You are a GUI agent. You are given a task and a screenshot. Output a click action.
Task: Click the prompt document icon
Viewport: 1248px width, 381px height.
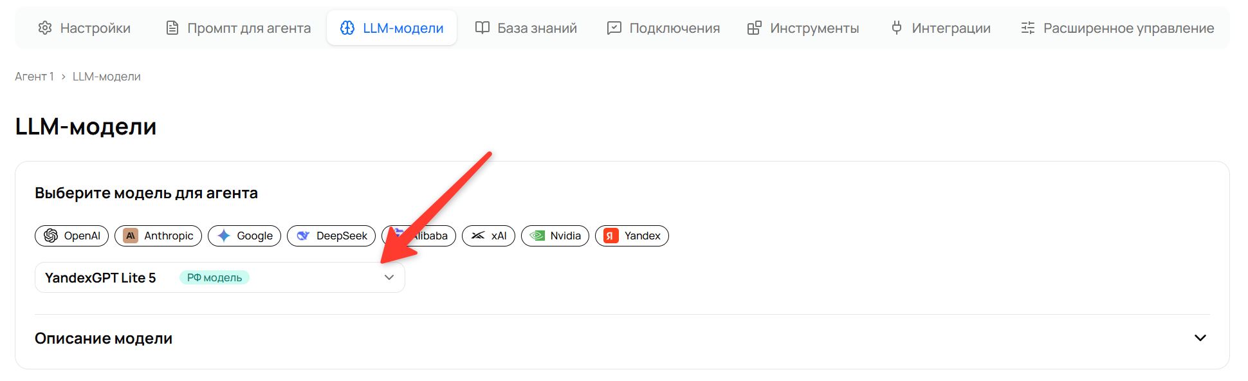pyautogui.click(x=172, y=28)
